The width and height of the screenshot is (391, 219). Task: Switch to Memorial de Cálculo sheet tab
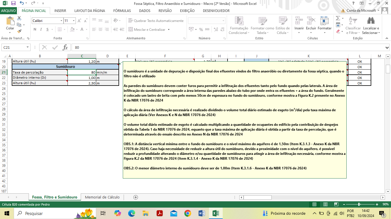(102, 197)
